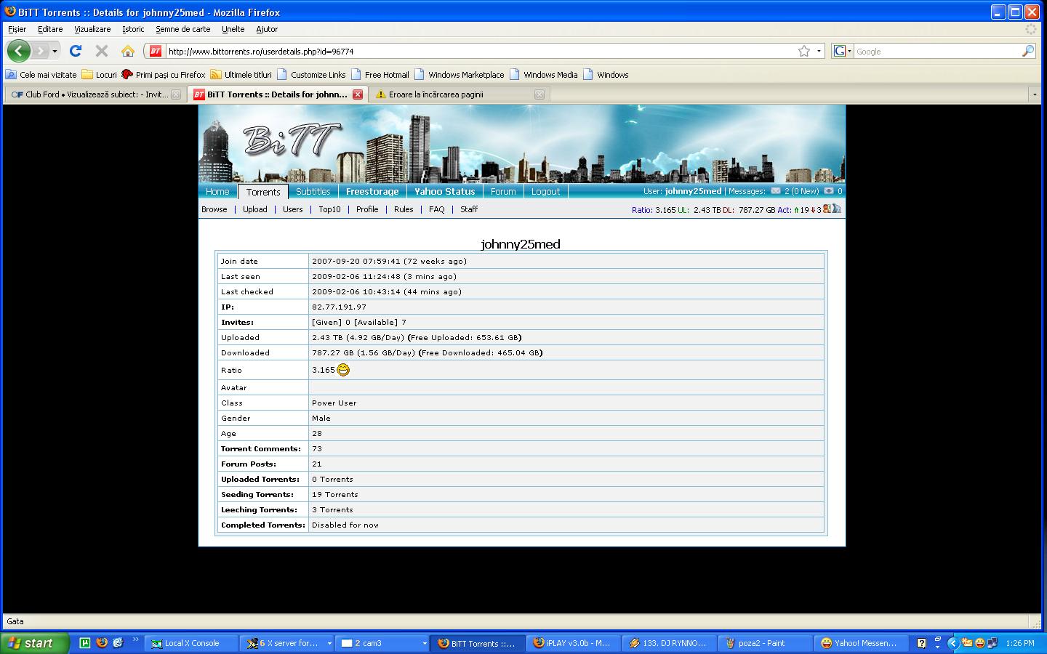
Task: Click the Logout link
Action: click(x=545, y=192)
